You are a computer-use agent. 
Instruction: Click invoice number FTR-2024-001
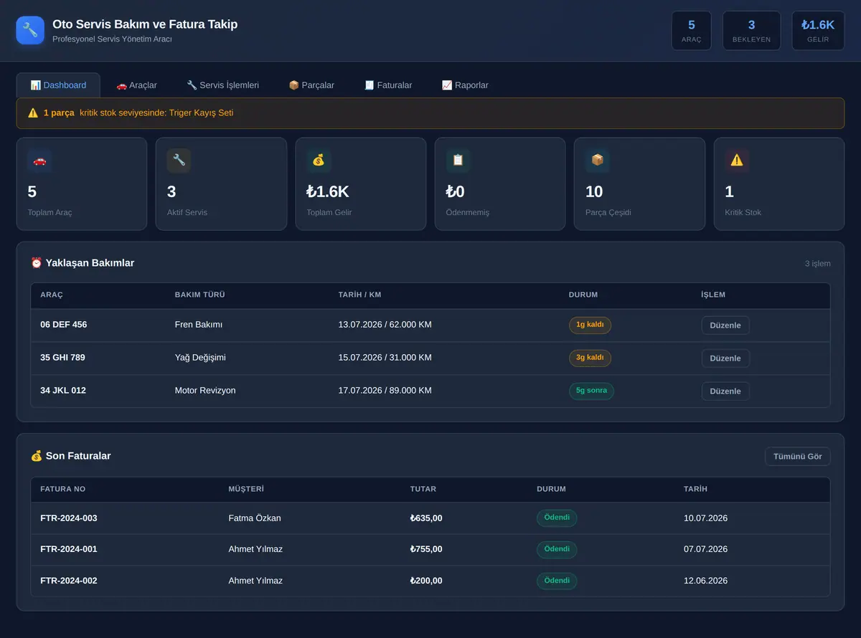pos(69,549)
